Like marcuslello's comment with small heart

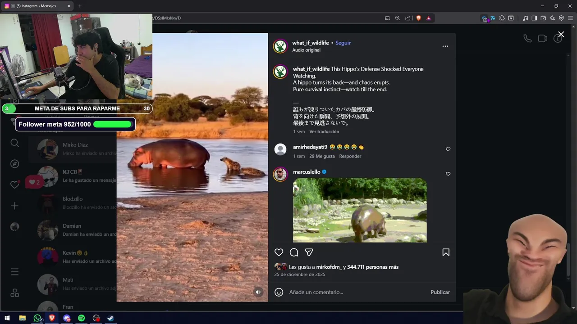[x=448, y=174]
